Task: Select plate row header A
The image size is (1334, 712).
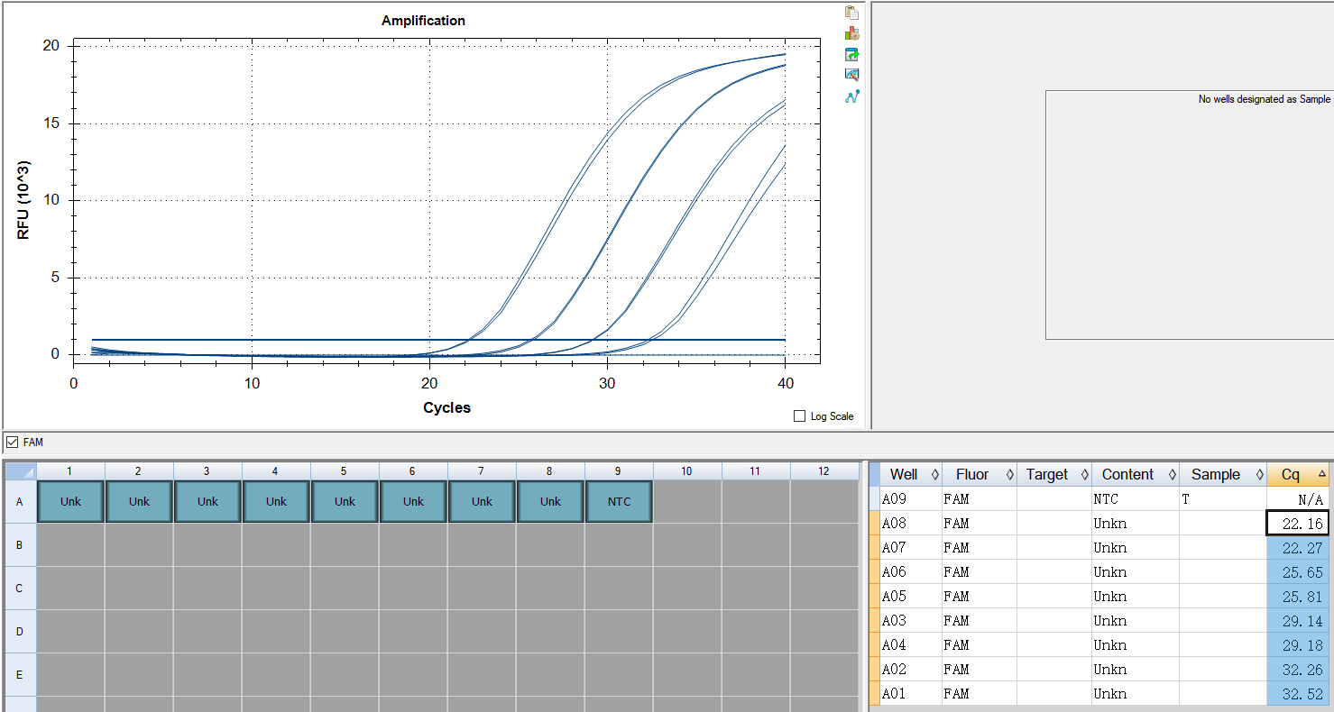Action: (21, 502)
